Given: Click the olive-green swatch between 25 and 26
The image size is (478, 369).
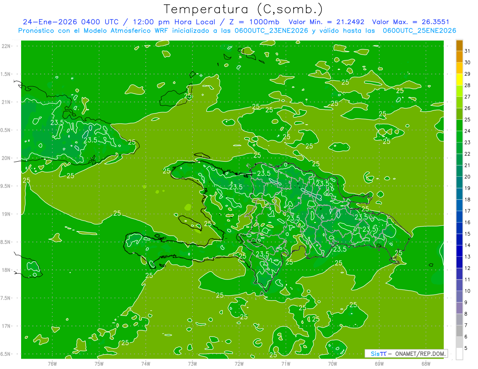Looking at the screenshot, I should pyautogui.click(x=459, y=114).
